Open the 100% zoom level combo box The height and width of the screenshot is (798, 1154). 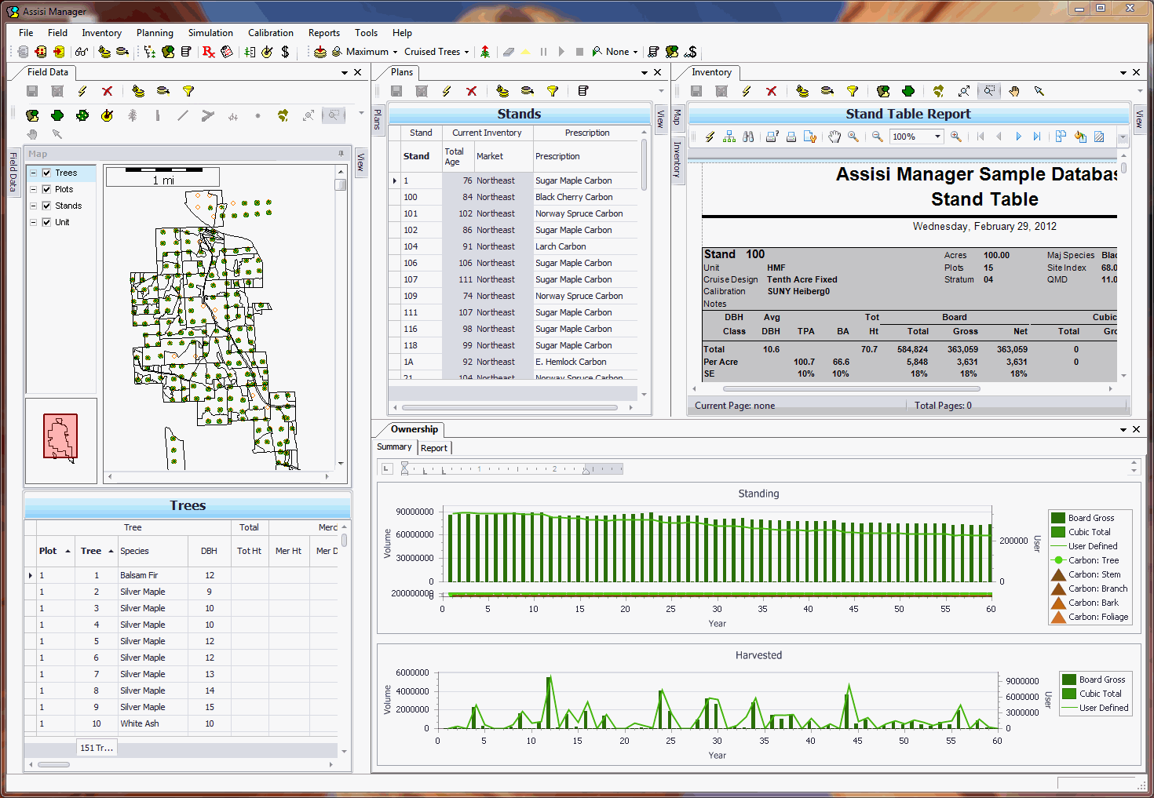pos(916,137)
